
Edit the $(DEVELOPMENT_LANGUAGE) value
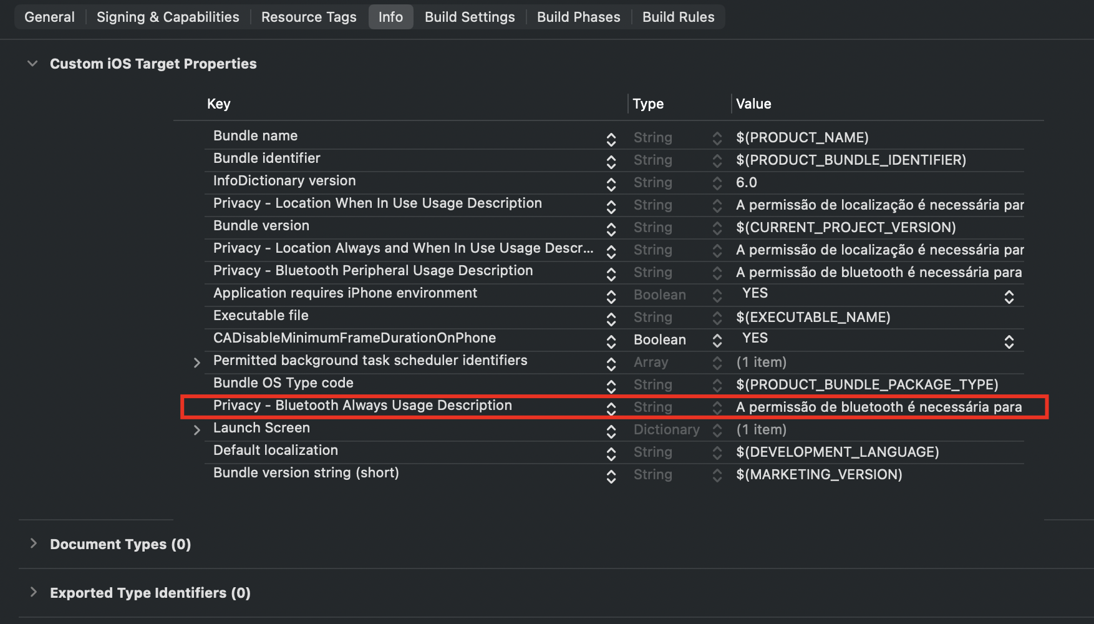coord(837,452)
